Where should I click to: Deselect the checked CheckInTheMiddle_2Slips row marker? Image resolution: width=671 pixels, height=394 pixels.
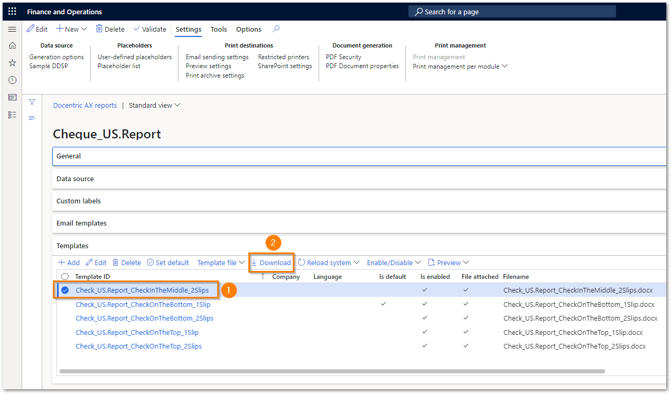point(65,290)
